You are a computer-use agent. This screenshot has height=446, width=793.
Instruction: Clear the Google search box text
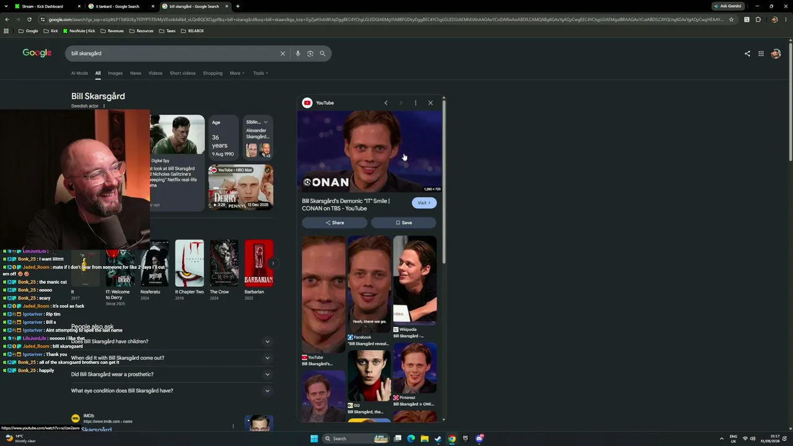coord(283,53)
